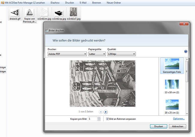Click Drucken in Explorer toolbar
Image resolution: width=195 pixels, height=137 pixels.
pos(70,3)
